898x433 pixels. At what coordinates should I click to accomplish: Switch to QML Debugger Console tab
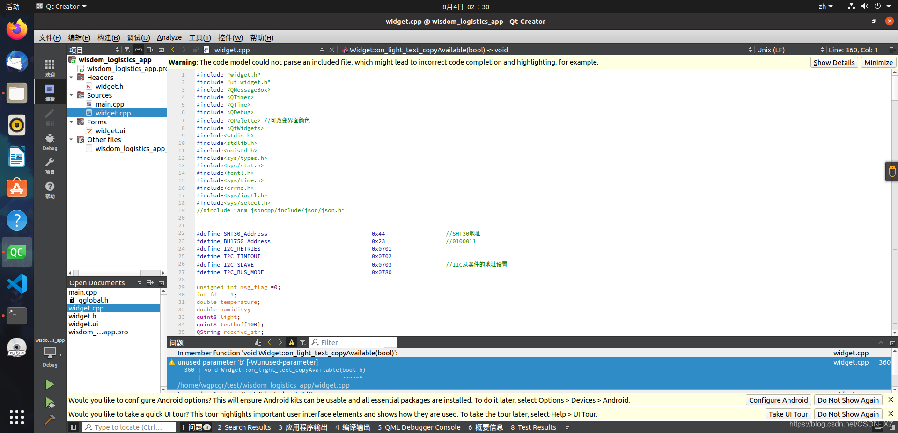[x=419, y=427]
